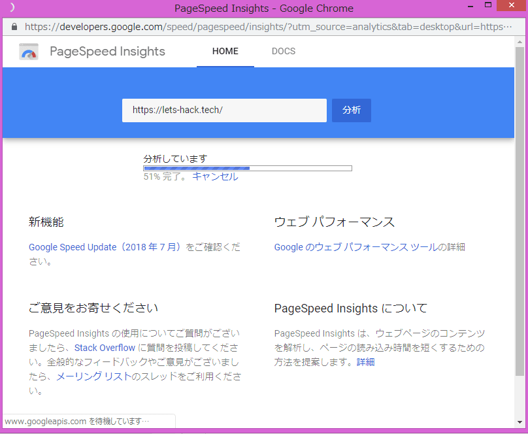This screenshot has height=434, width=528.
Task: Click the vertical scrollbar thumb
Action: (520, 212)
